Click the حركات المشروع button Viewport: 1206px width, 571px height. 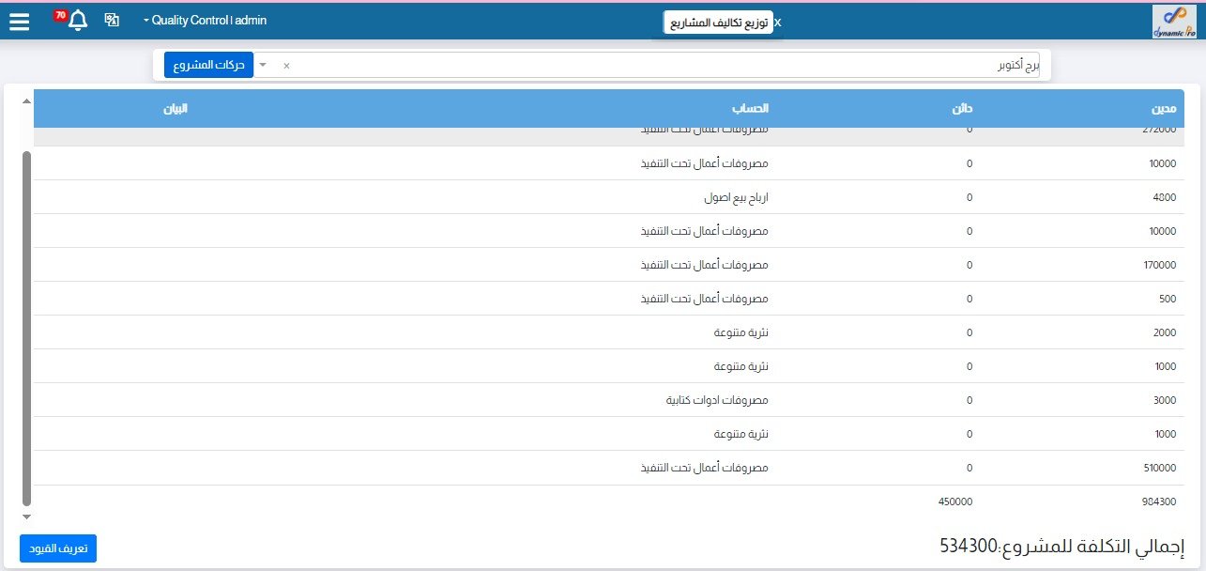pos(208,65)
